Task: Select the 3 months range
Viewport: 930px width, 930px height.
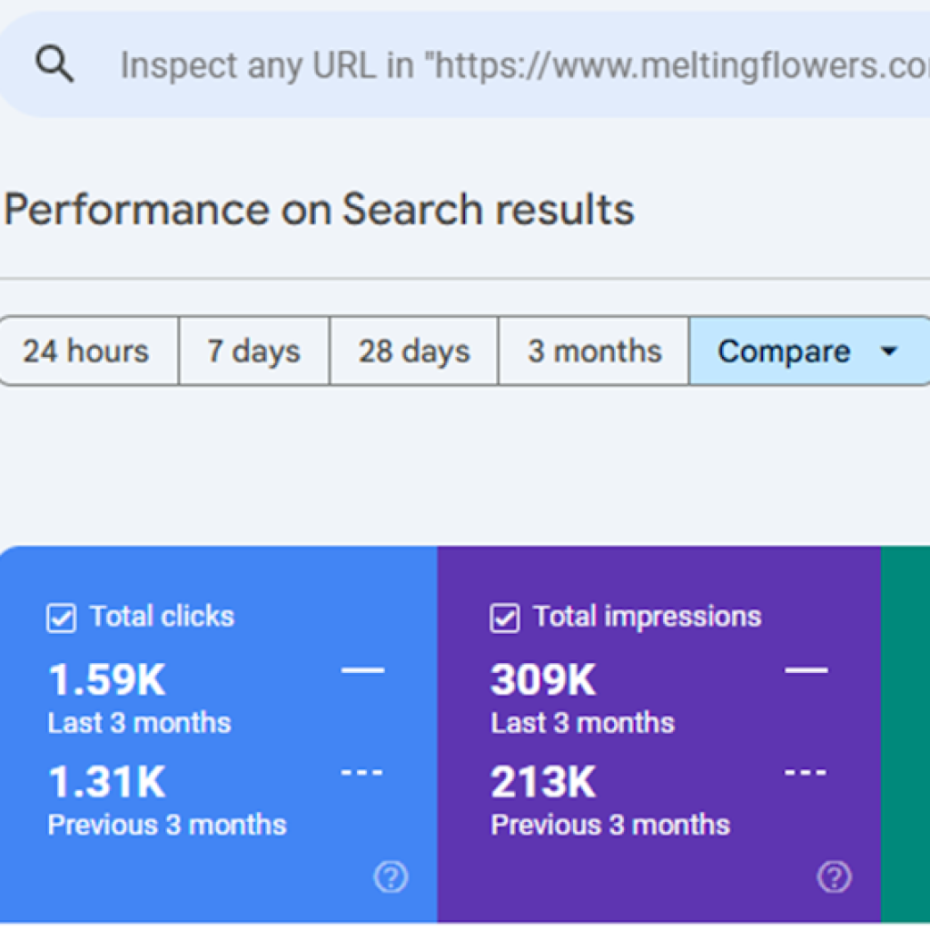Action: tap(594, 351)
